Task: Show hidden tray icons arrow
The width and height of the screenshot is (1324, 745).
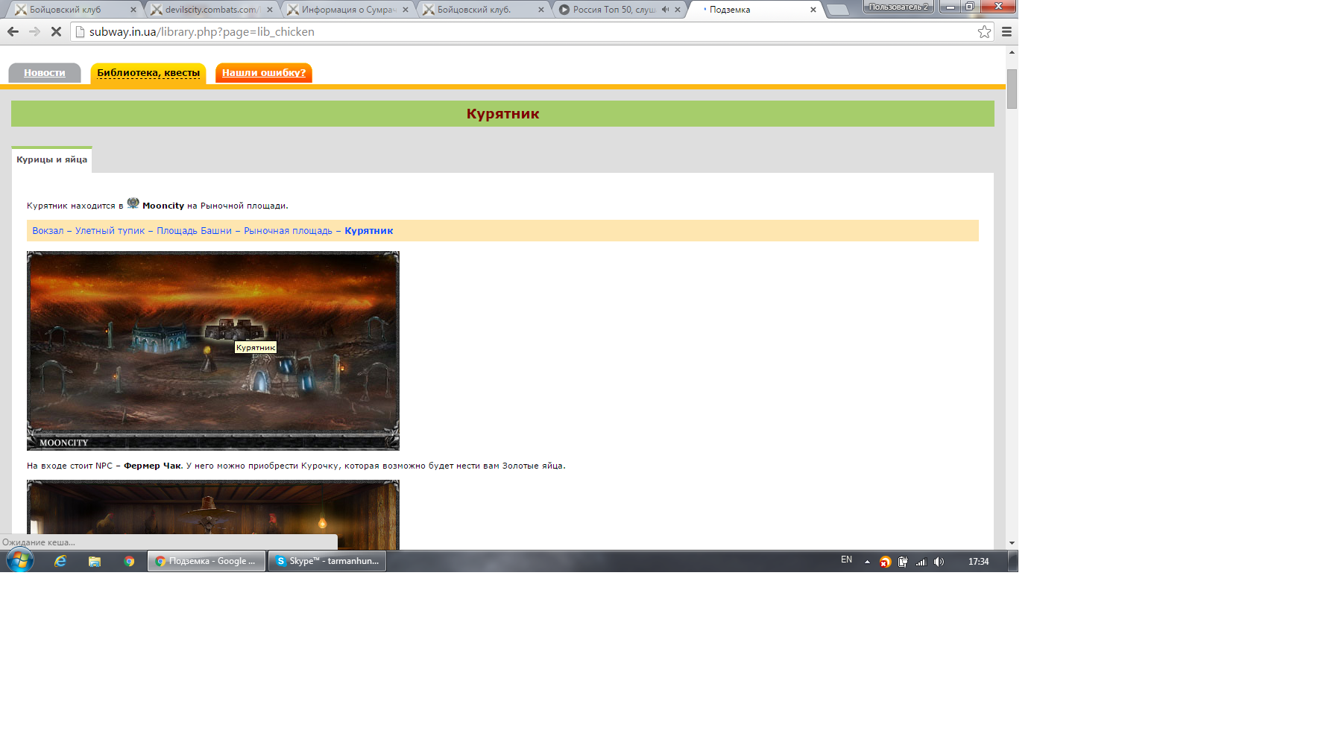Action: coord(867,562)
